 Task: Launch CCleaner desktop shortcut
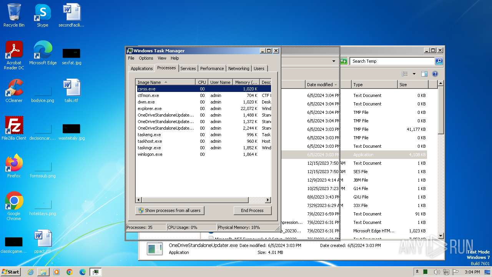[14, 91]
